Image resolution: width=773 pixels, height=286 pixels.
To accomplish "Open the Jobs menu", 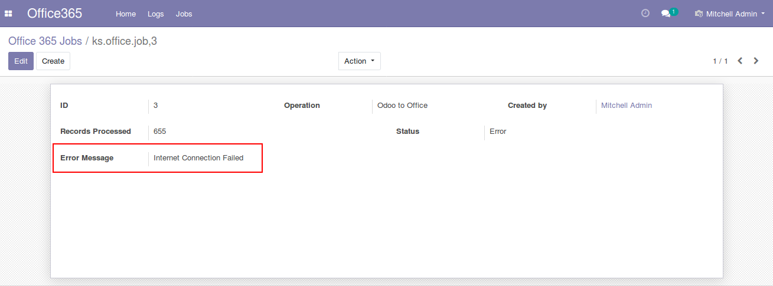I will (x=184, y=14).
